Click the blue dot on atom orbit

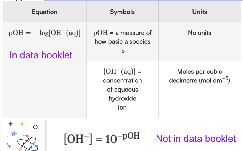pyautogui.click(x=37, y=146)
